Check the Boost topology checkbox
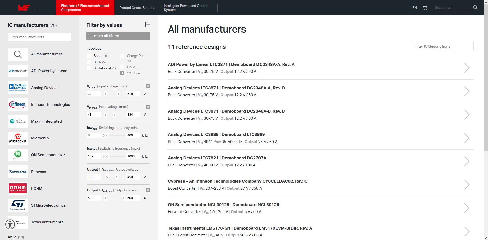The width and height of the screenshot is (488, 240). click(x=89, y=56)
